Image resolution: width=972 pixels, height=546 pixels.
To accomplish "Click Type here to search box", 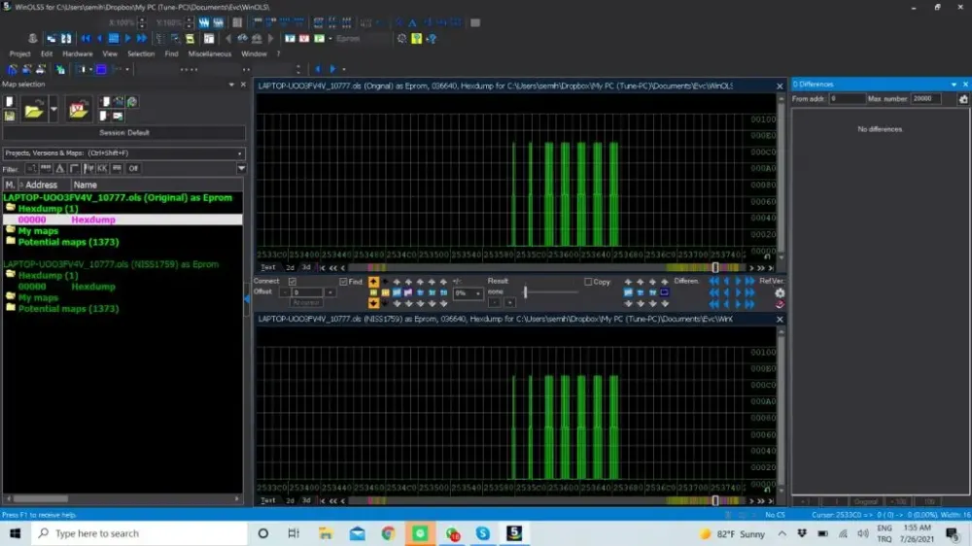I will (139, 533).
